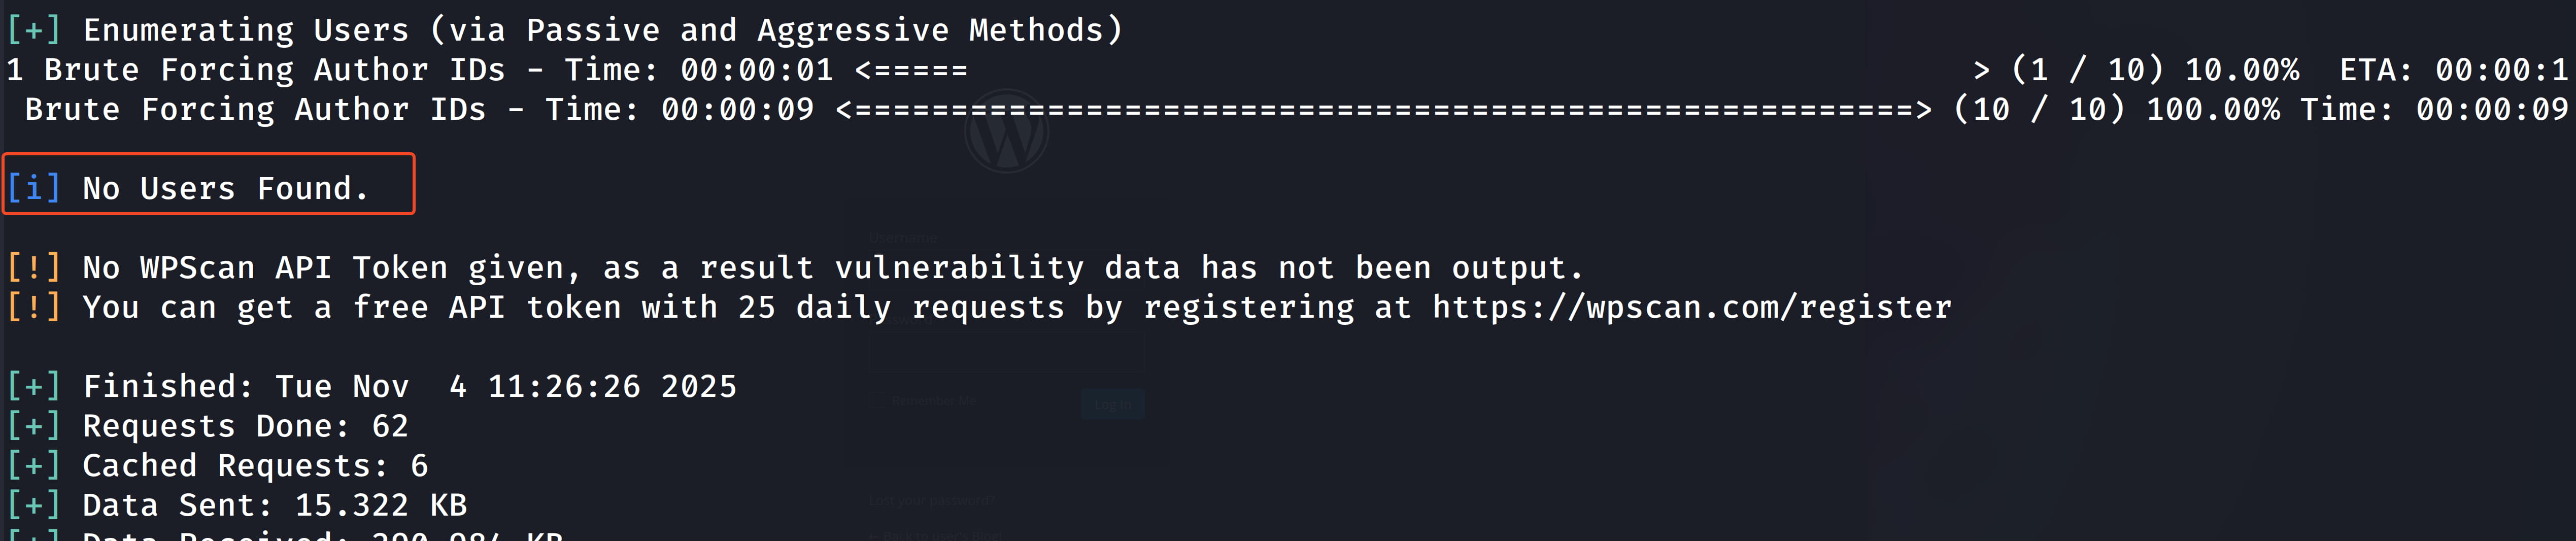
Task: Click the blue [i] info marker
Action: pyautogui.click(x=34, y=188)
